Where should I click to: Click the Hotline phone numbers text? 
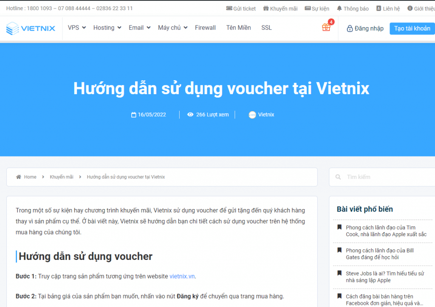click(69, 8)
